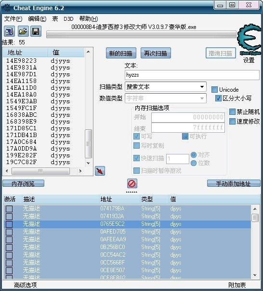Click the save floppy disk icon
This screenshot has height=291, width=263.
click(x=36, y=31)
